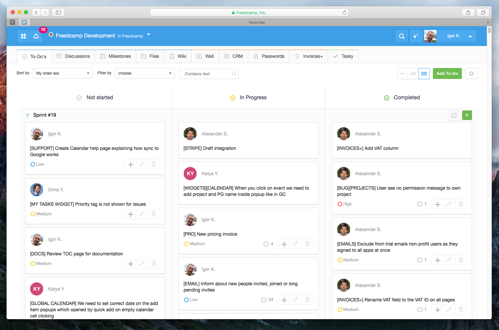Switch to the Wiki tab
Screen dimensions: 499x330
click(178, 57)
